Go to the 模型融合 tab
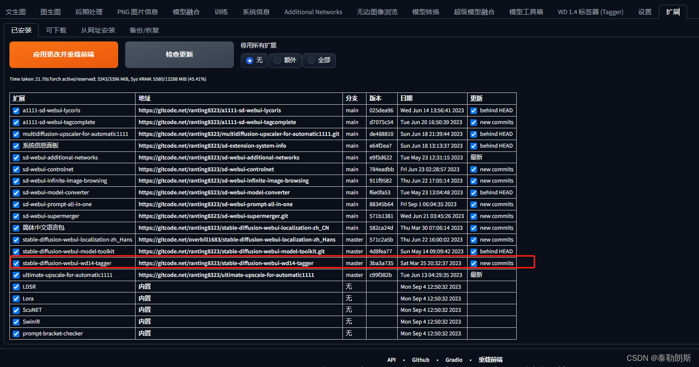Screen dimensions: 699x367 point(186,12)
